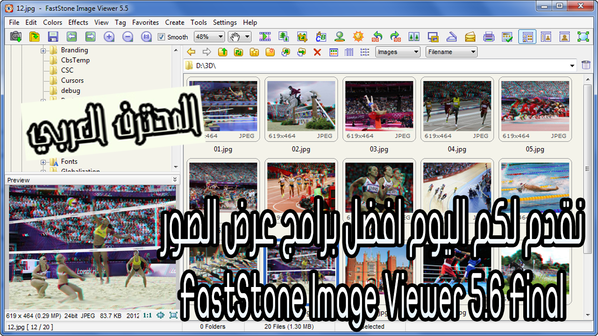The height and width of the screenshot is (336, 598).
Task: Rotate image right 90 degrees
Action: (x=396, y=36)
